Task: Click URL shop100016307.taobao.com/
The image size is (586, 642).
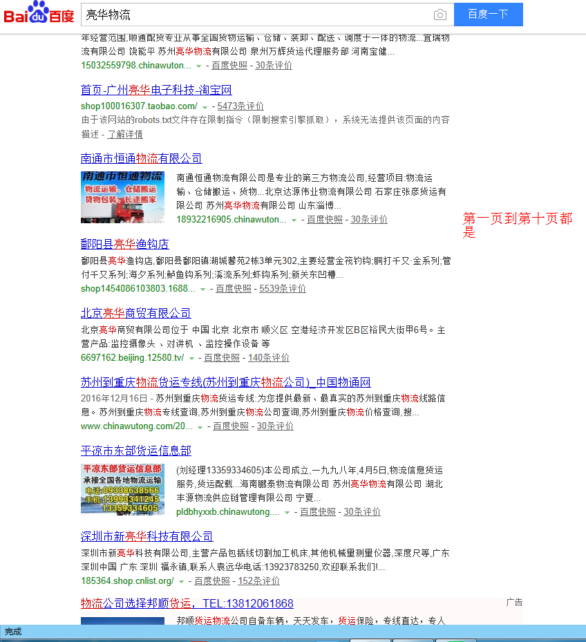Action: click(139, 106)
